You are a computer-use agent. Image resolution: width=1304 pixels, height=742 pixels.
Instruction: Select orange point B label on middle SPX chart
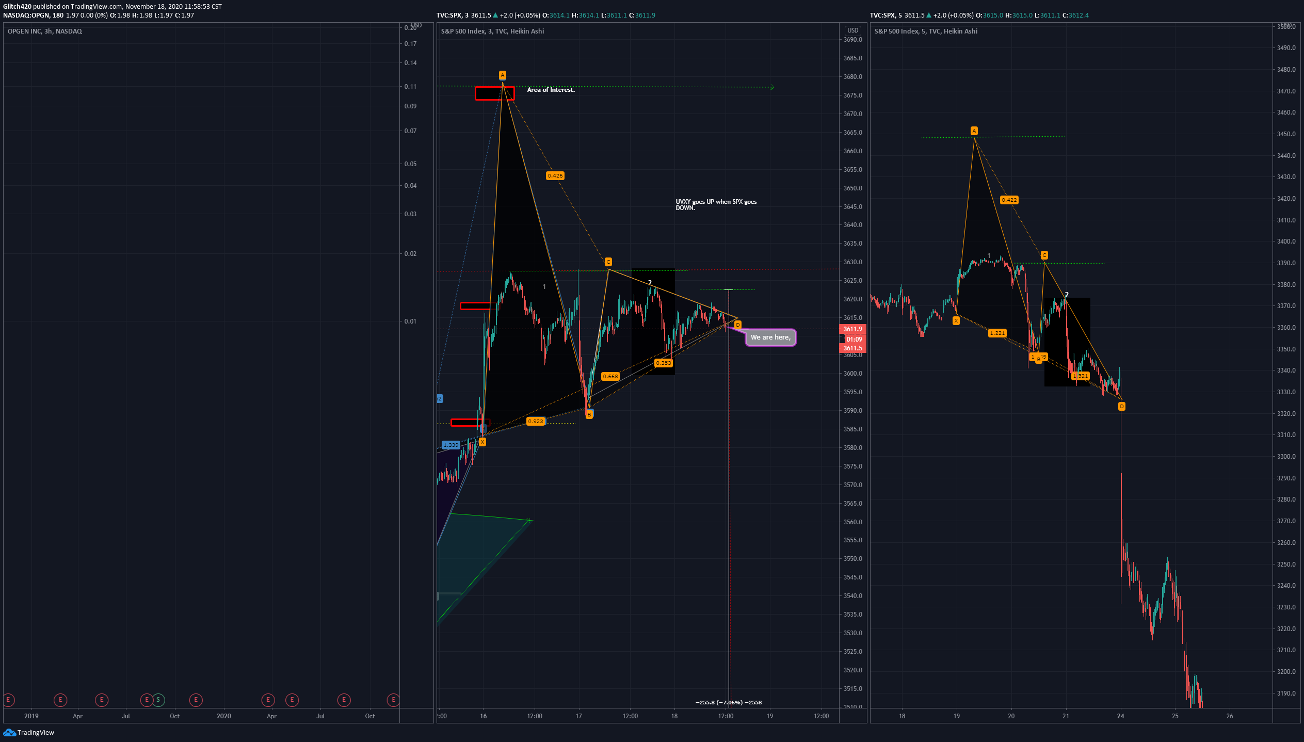click(x=589, y=414)
